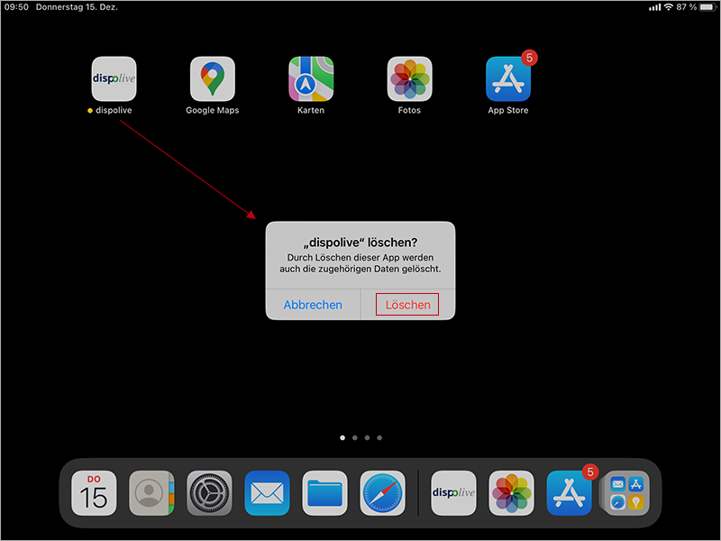Screen dimensions: 721x541
Task: Cancel deletion with Abbrechen button
Action: click(x=313, y=305)
